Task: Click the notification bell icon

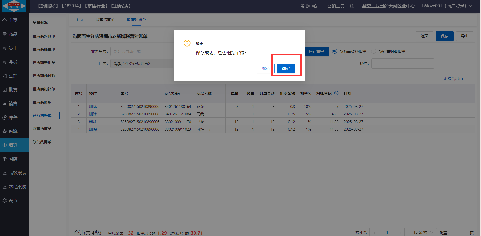Action: click(351, 6)
